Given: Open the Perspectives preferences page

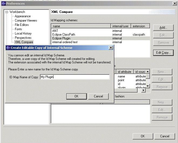Looking at the screenshot, I should tap(23, 38).
